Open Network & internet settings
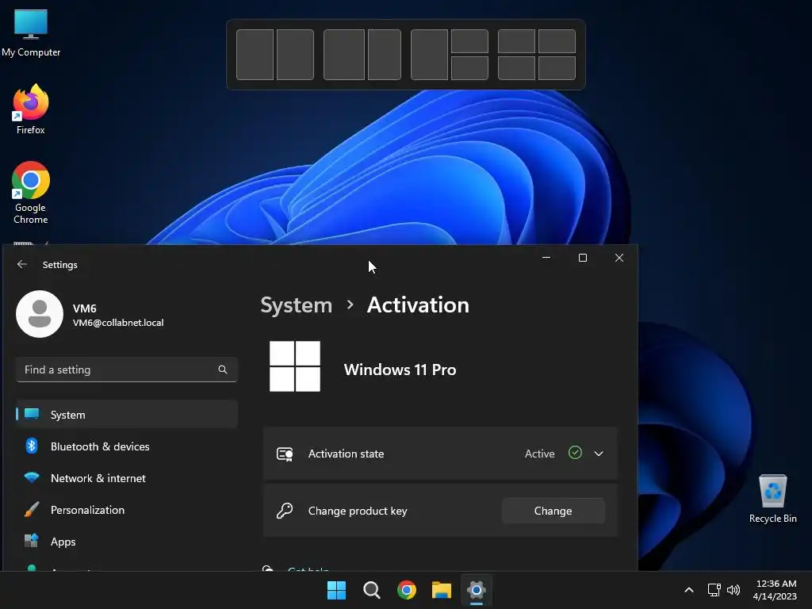 click(x=127, y=478)
